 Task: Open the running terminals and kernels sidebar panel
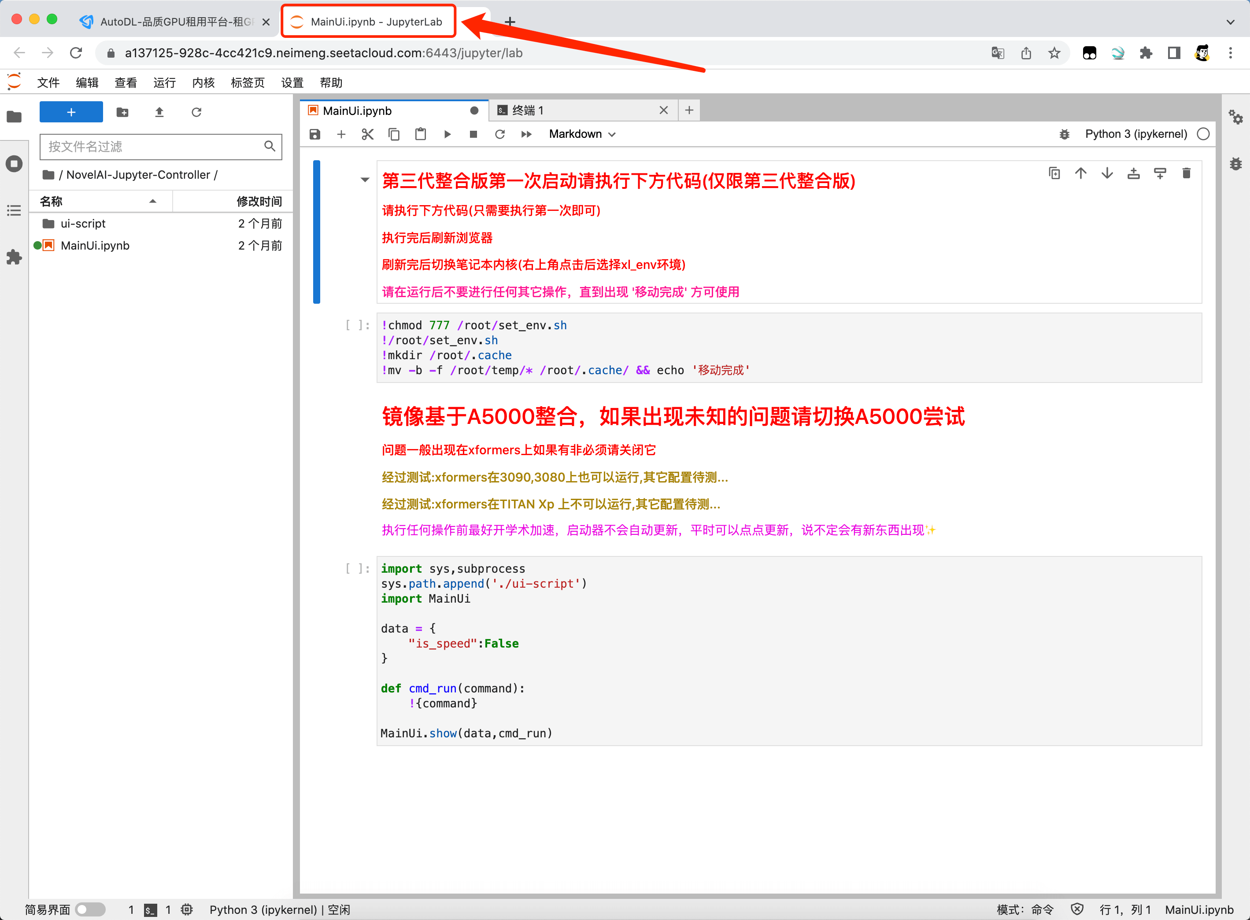coord(14,164)
